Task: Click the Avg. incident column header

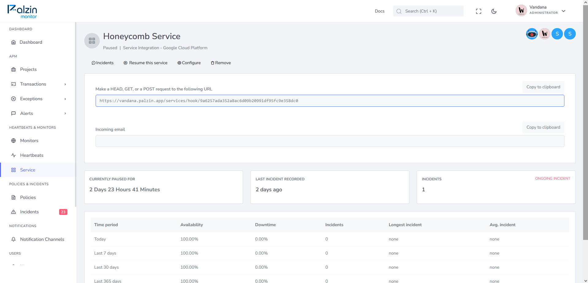Action: (503, 225)
